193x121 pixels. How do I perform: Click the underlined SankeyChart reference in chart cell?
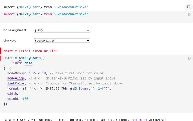pyautogui.click(x=29, y=58)
